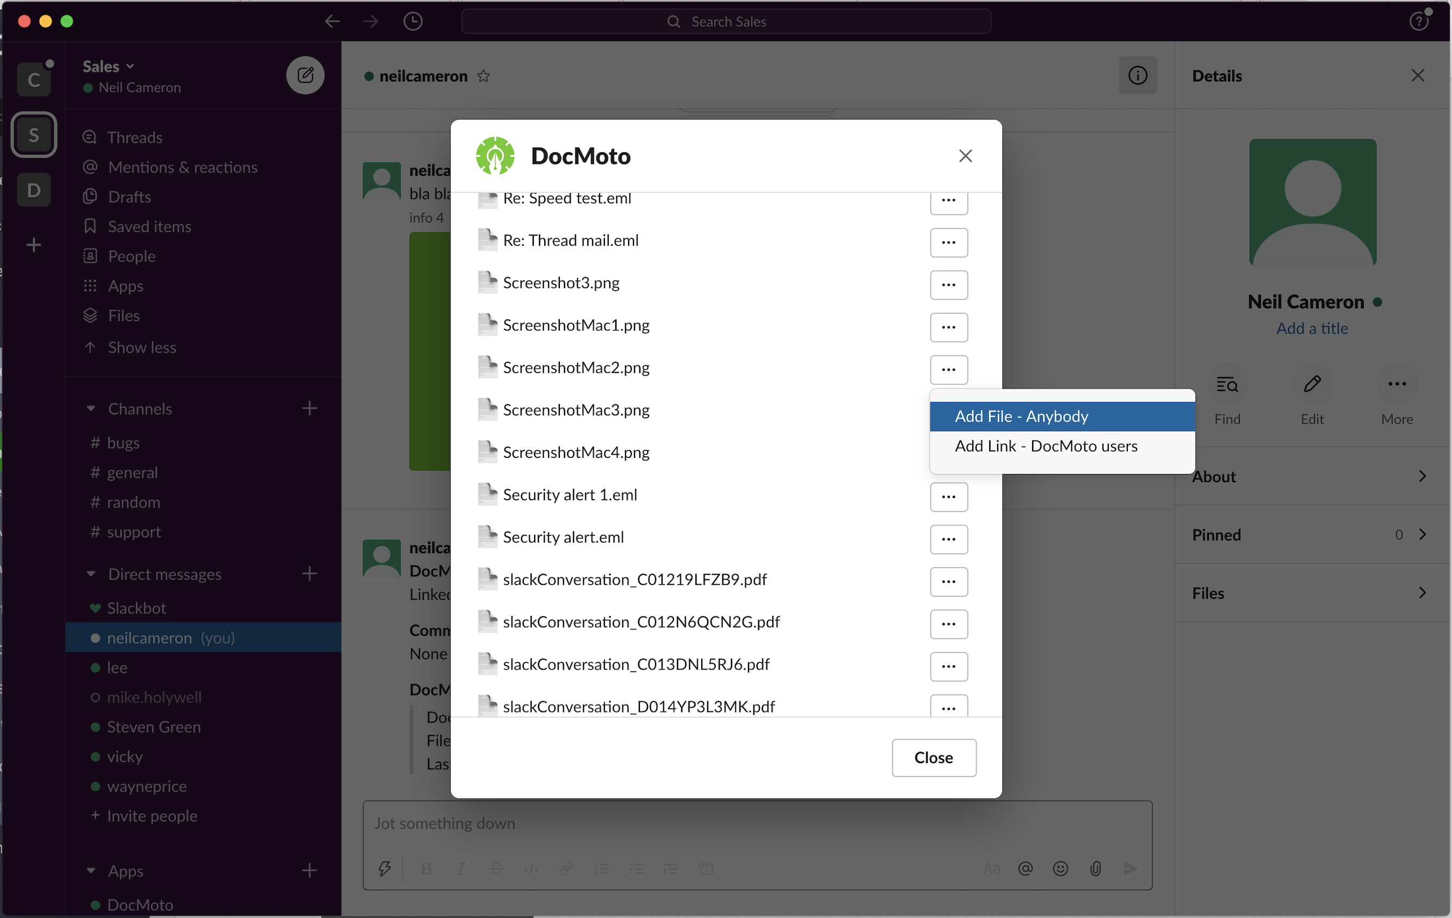Image resolution: width=1452 pixels, height=918 pixels.
Task: Click Neil Cameron's profile picture in Details
Action: click(1312, 202)
